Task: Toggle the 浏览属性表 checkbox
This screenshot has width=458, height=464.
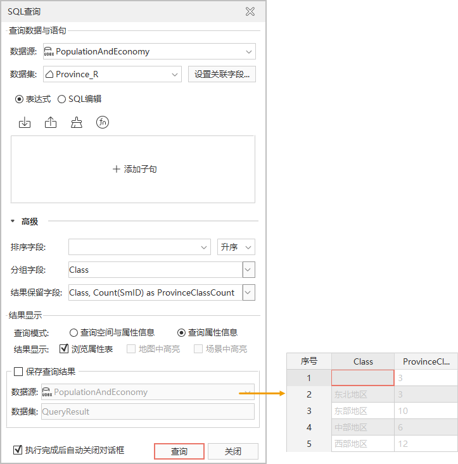Action: pyautogui.click(x=63, y=349)
